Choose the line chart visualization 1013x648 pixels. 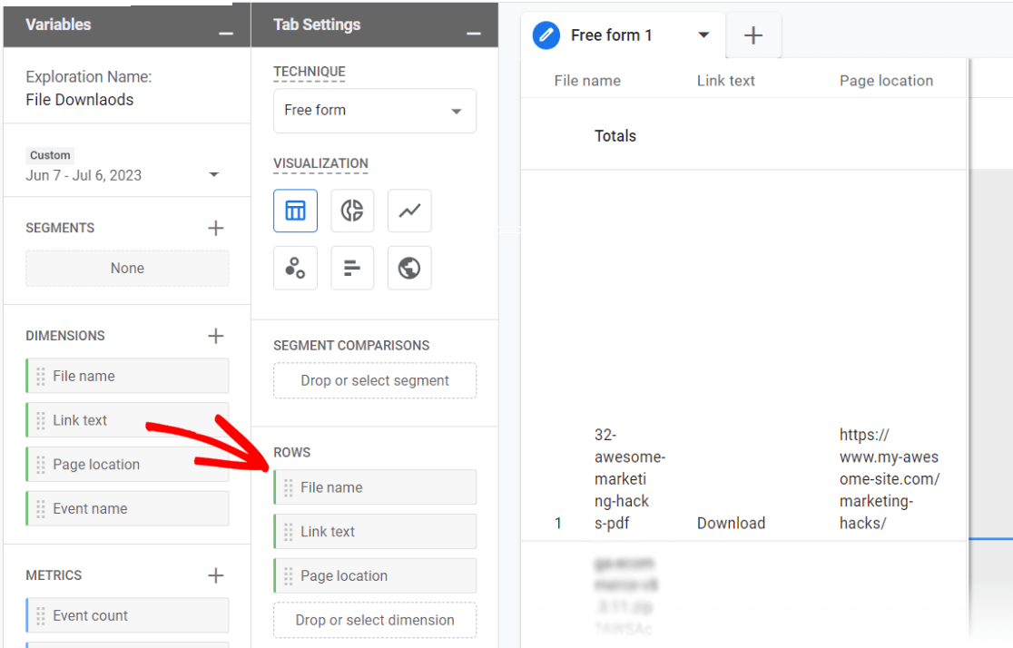[409, 210]
